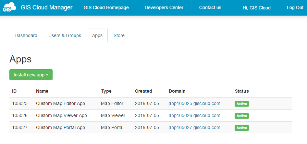Click Active badge for Map Viewer App
307x144 pixels.
(x=241, y=116)
